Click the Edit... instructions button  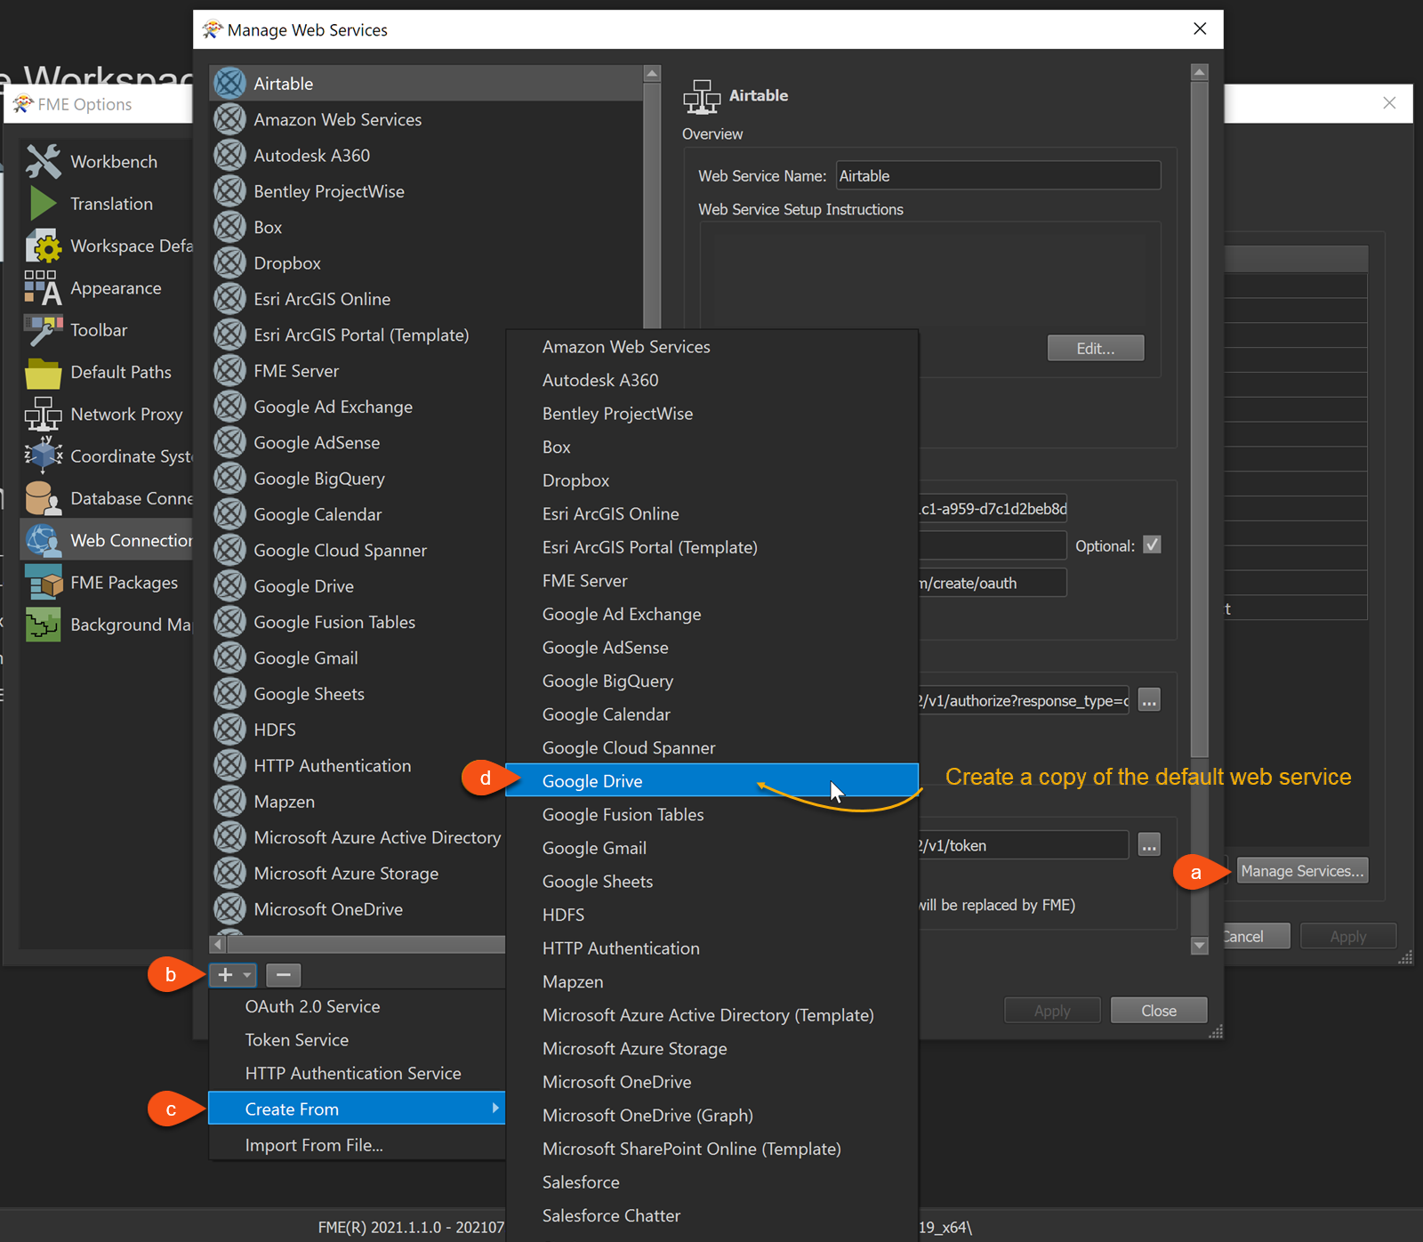[1096, 348]
